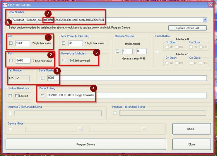Click the Vid field containing 10C4
Viewport: 217px width, 156px height.
click(x=23, y=43)
